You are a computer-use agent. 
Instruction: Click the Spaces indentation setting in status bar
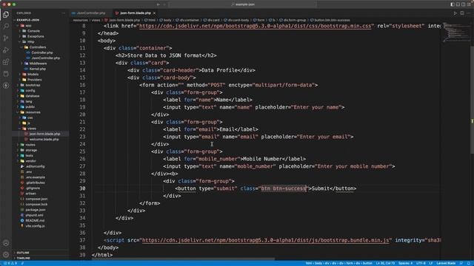[x=405, y=263]
